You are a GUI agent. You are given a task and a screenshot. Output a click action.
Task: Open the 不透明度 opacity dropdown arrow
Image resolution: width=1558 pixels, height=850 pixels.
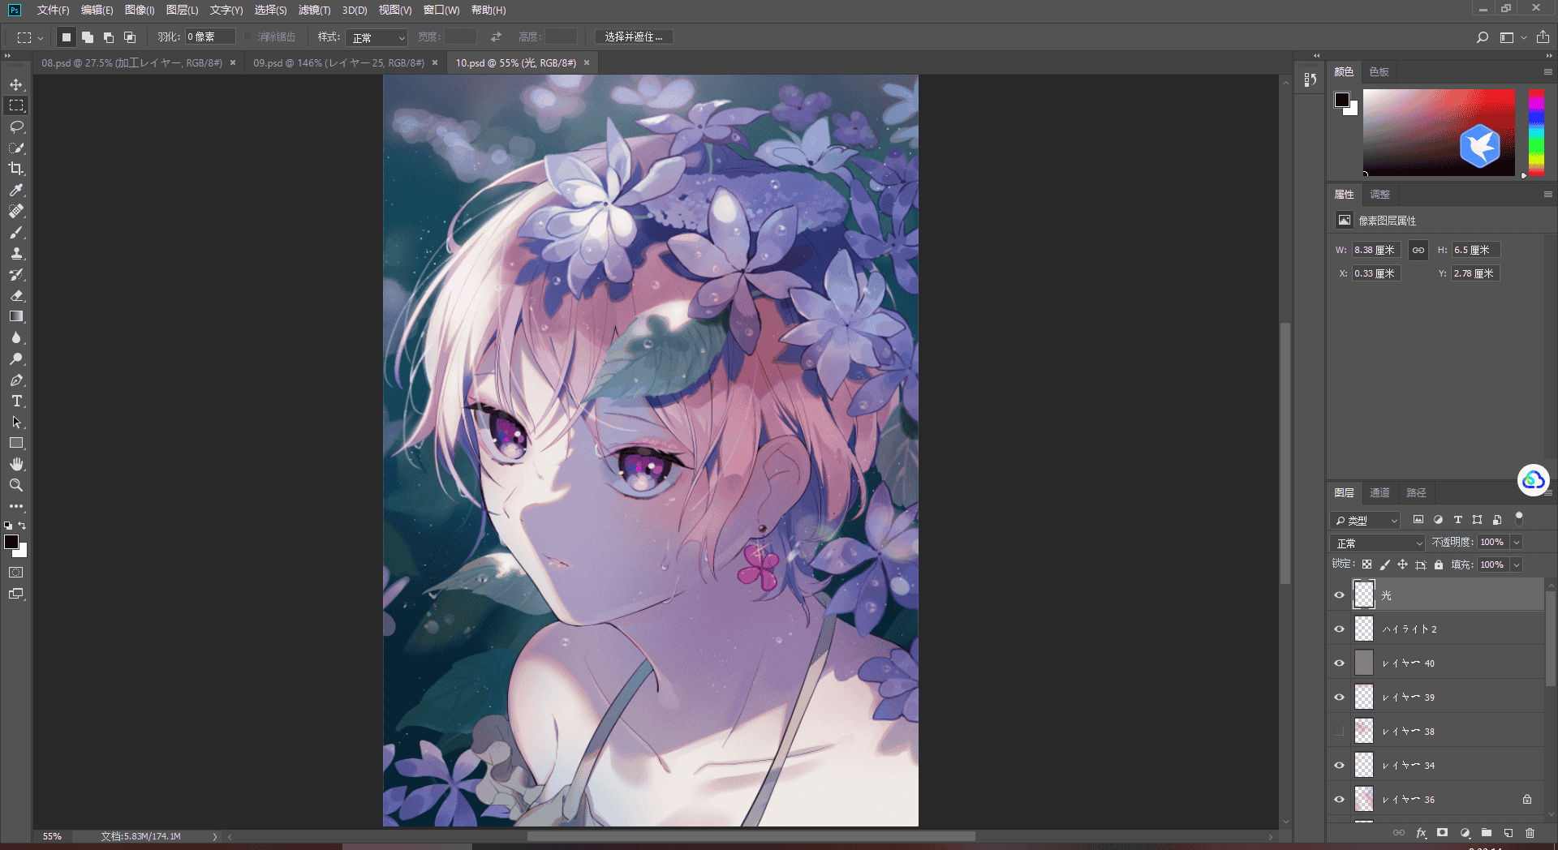coord(1516,542)
